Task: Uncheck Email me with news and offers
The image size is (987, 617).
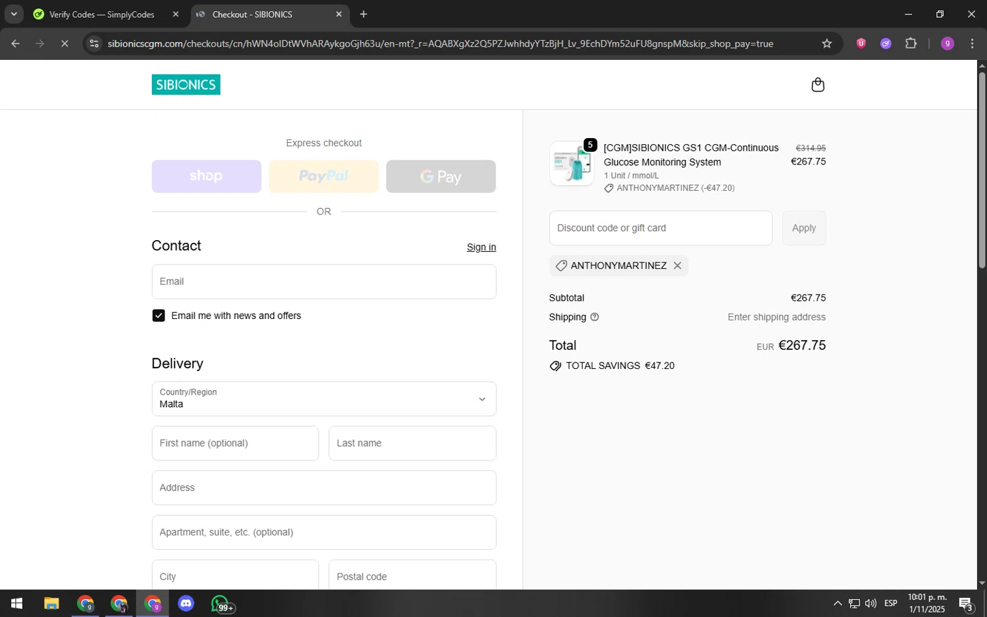Action: [x=159, y=316]
